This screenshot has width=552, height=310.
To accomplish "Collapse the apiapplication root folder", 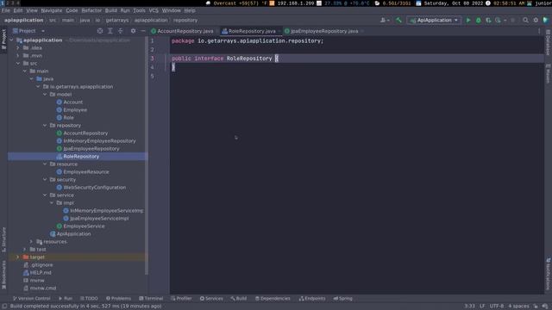I will [x=11, y=40].
